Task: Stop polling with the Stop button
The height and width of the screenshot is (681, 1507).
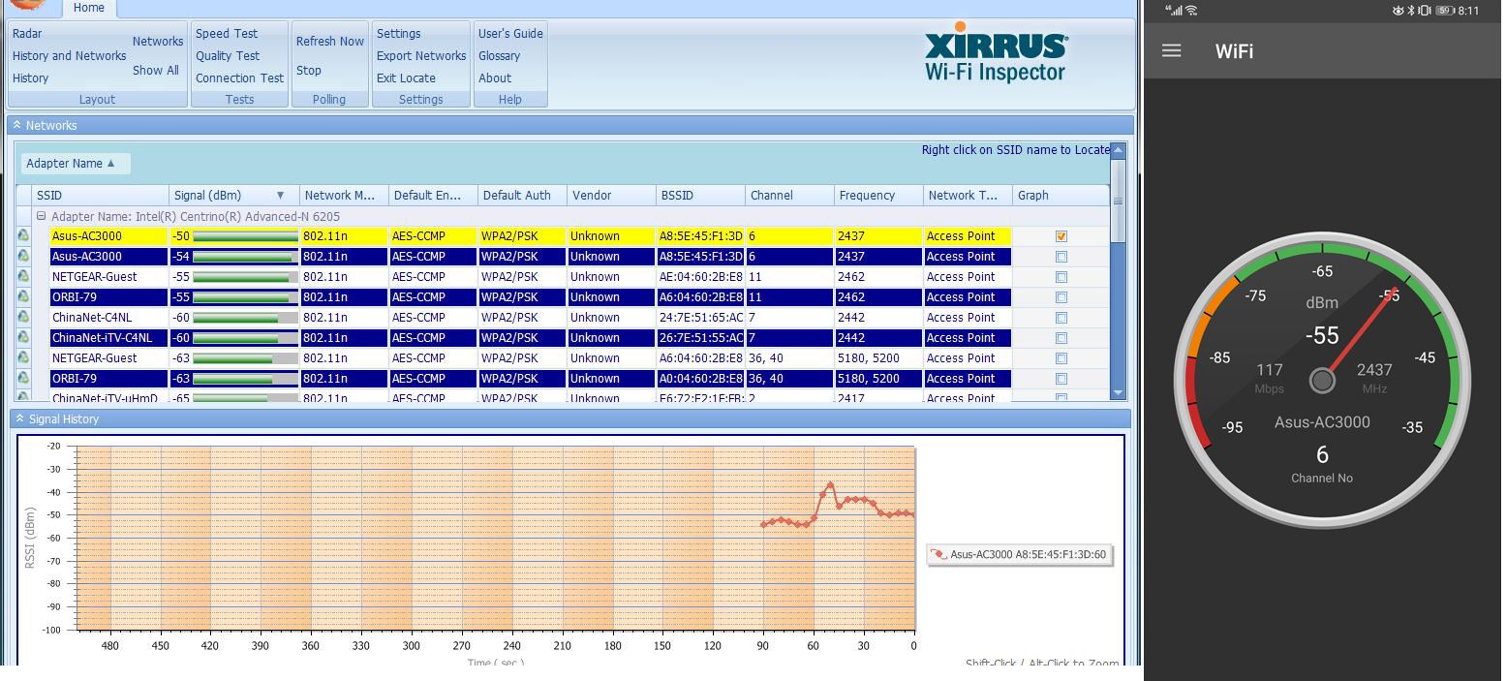Action: click(x=309, y=70)
